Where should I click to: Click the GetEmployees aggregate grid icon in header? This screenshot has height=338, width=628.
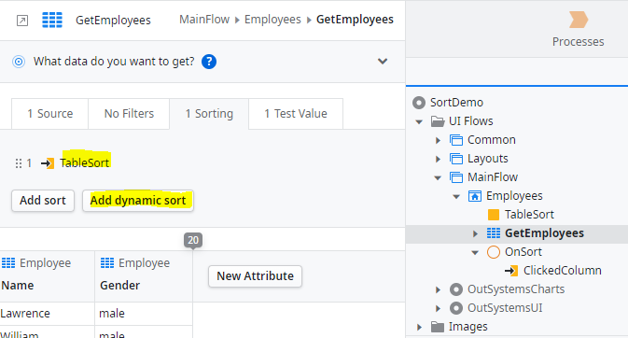[52, 20]
